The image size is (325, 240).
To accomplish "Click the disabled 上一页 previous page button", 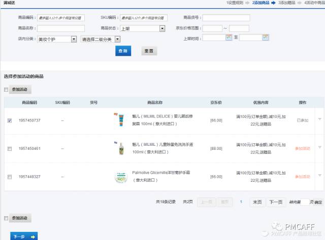I will click(x=207, y=202).
